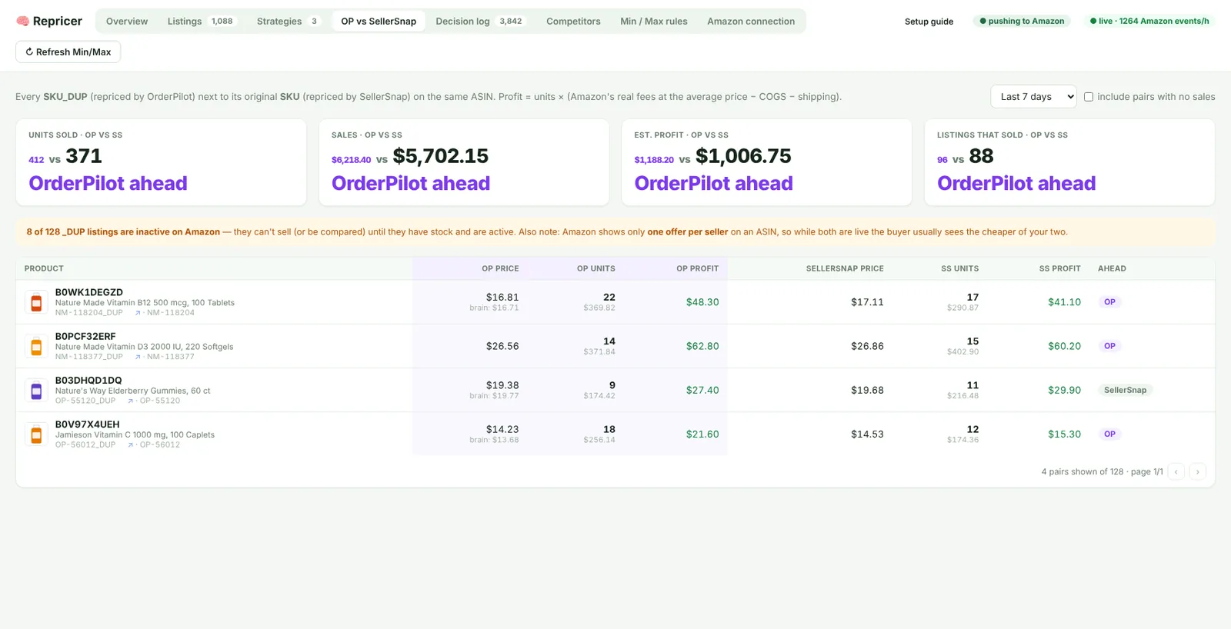Click the OP badge in B0WK1DEGZD row
1231x629 pixels.
click(1109, 302)
